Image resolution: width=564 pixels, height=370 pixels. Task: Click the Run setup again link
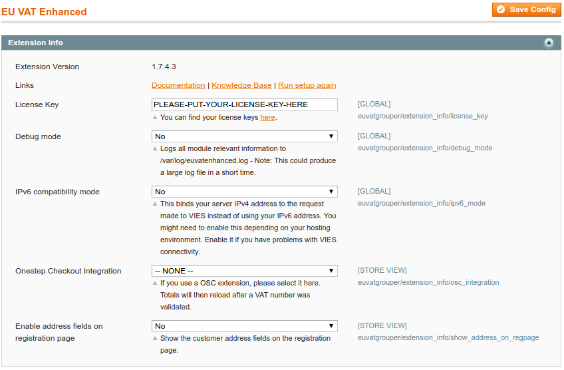pyautogui.click(x=307, y=85)
